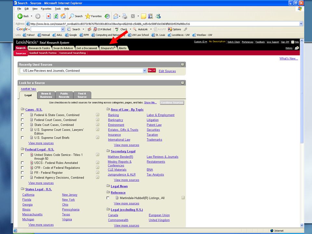Switch to the Research Tasks tab

(x=39, y=48)
